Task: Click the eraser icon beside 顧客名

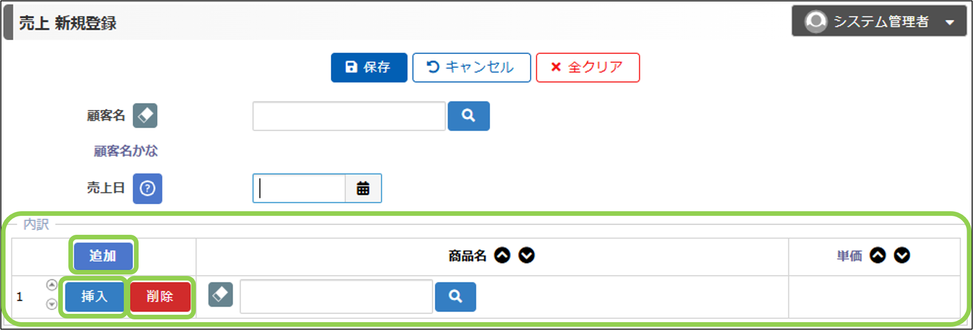Action: tap(145, 116)
